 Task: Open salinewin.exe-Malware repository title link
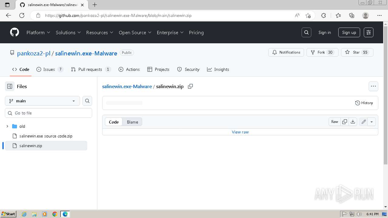click(86, 53)
